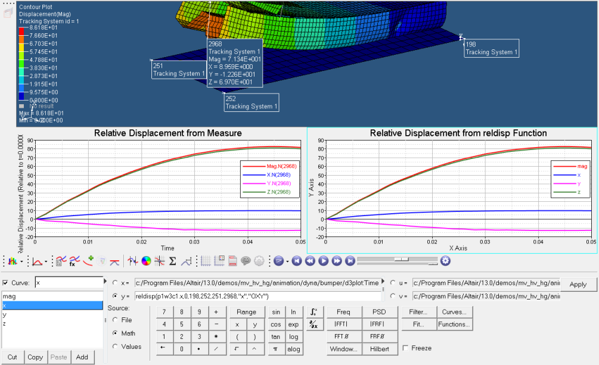Screen dimensions: 599x365
Task: Open the Filter... dialog button
Action: pos(418,312)
